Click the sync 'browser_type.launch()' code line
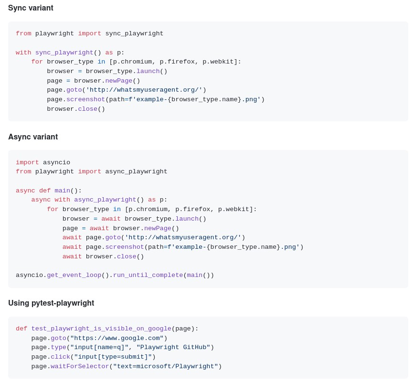 point(107,71)
